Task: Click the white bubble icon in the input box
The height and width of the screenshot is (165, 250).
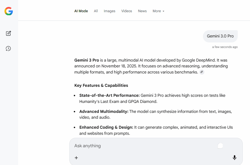Action: (220, 146)
